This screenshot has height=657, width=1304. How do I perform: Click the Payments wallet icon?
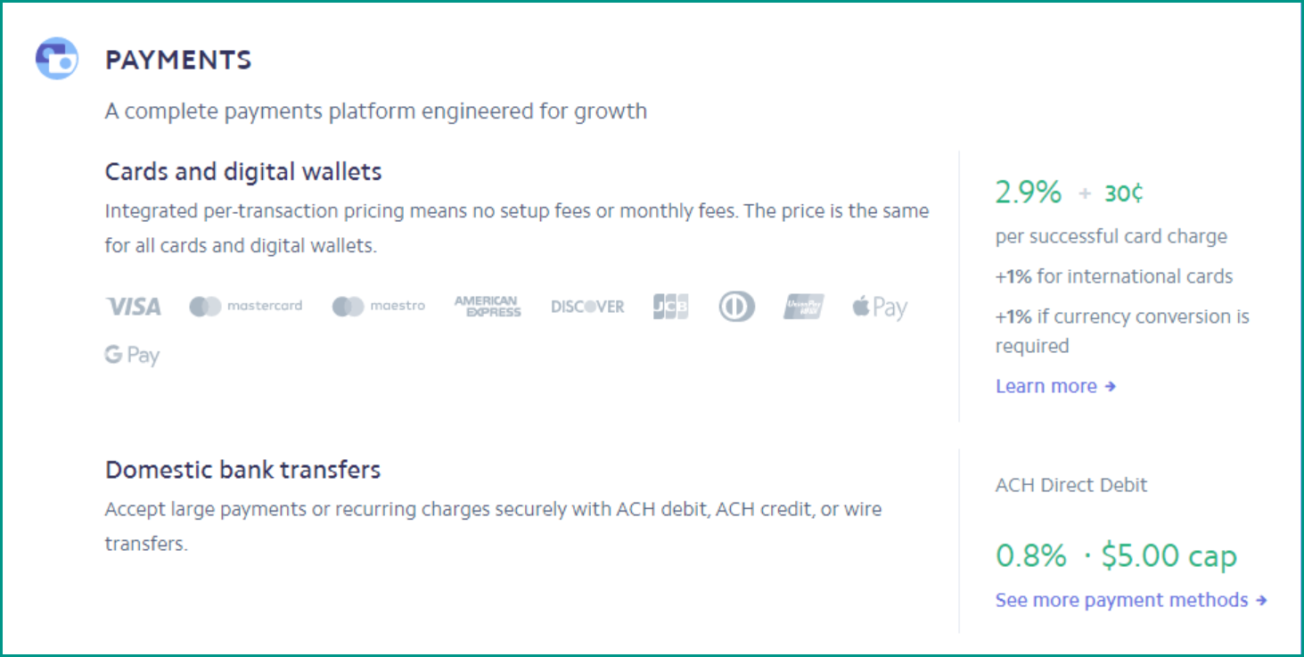(x=56, y=59)
